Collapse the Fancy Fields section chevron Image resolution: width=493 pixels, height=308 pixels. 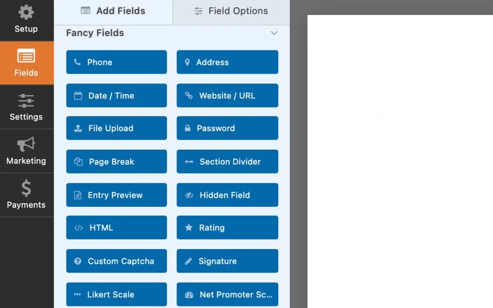click(x=274, y=33)
